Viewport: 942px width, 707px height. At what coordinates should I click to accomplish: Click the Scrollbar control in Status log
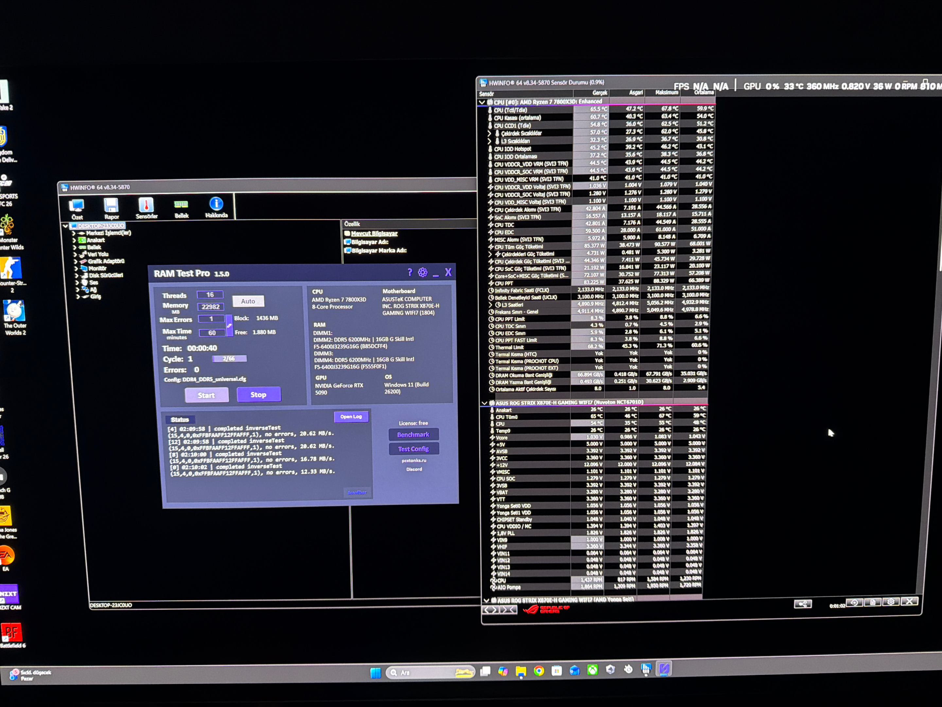point(357,493)
